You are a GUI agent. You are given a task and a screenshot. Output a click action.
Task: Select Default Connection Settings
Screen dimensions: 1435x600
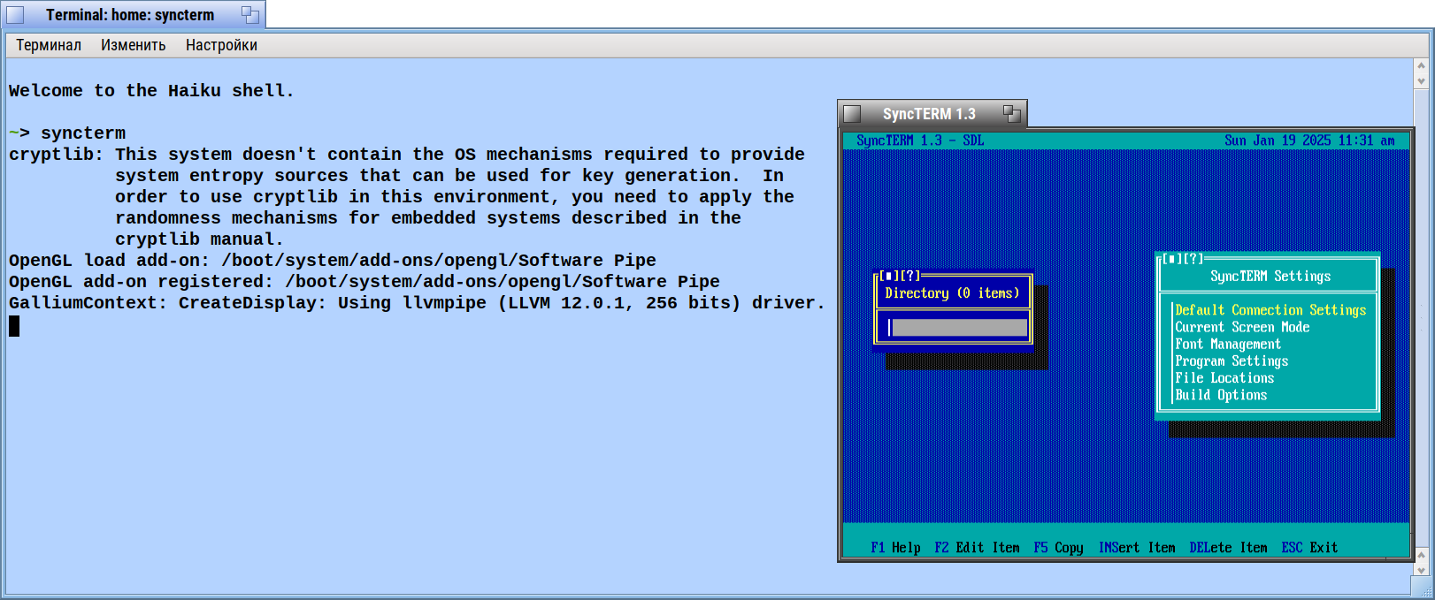click(1270, 310)
